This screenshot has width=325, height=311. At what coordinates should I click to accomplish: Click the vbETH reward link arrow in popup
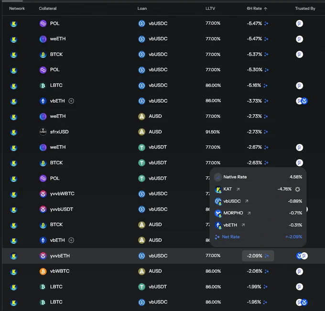243,225
